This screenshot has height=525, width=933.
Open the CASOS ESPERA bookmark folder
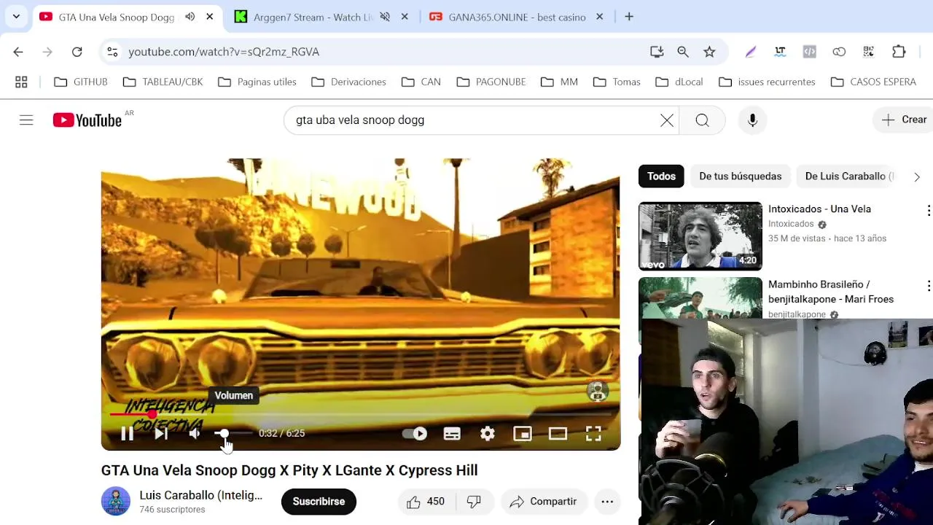point(874,82)
